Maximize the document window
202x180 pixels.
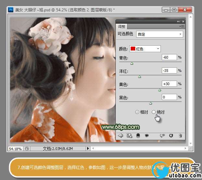pos(174,10)
